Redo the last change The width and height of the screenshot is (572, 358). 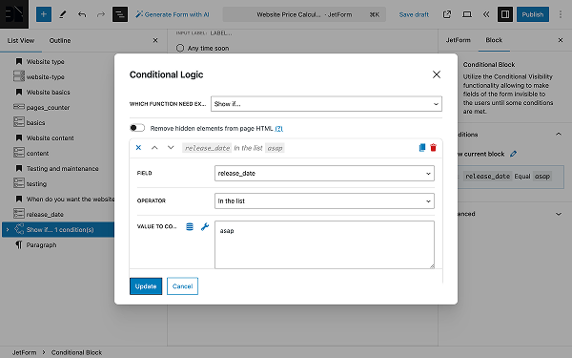pyautogui.click(x=101, y=14)
